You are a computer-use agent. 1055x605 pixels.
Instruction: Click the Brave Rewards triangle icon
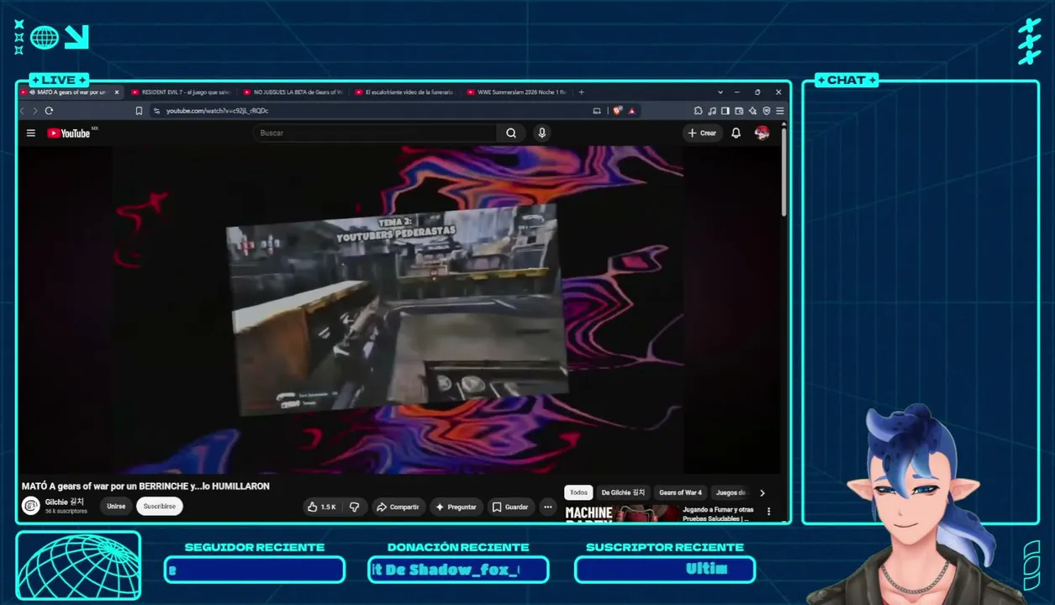click(631, 110)
